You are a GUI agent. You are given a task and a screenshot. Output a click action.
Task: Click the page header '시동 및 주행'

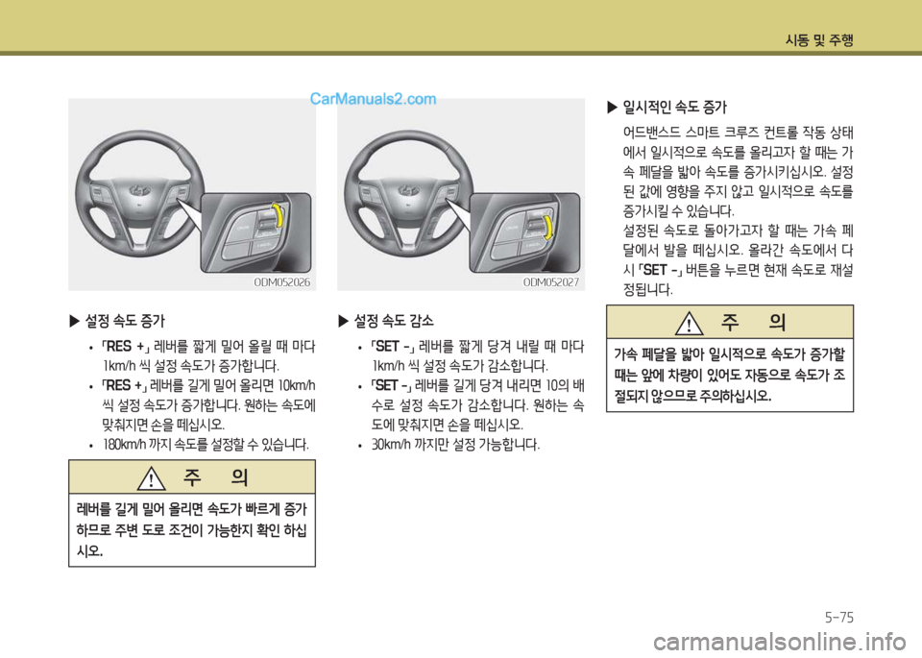[819, 40]
